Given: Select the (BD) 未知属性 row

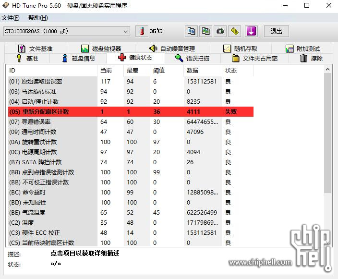Looking at the screenshot, I should [131, 203].
